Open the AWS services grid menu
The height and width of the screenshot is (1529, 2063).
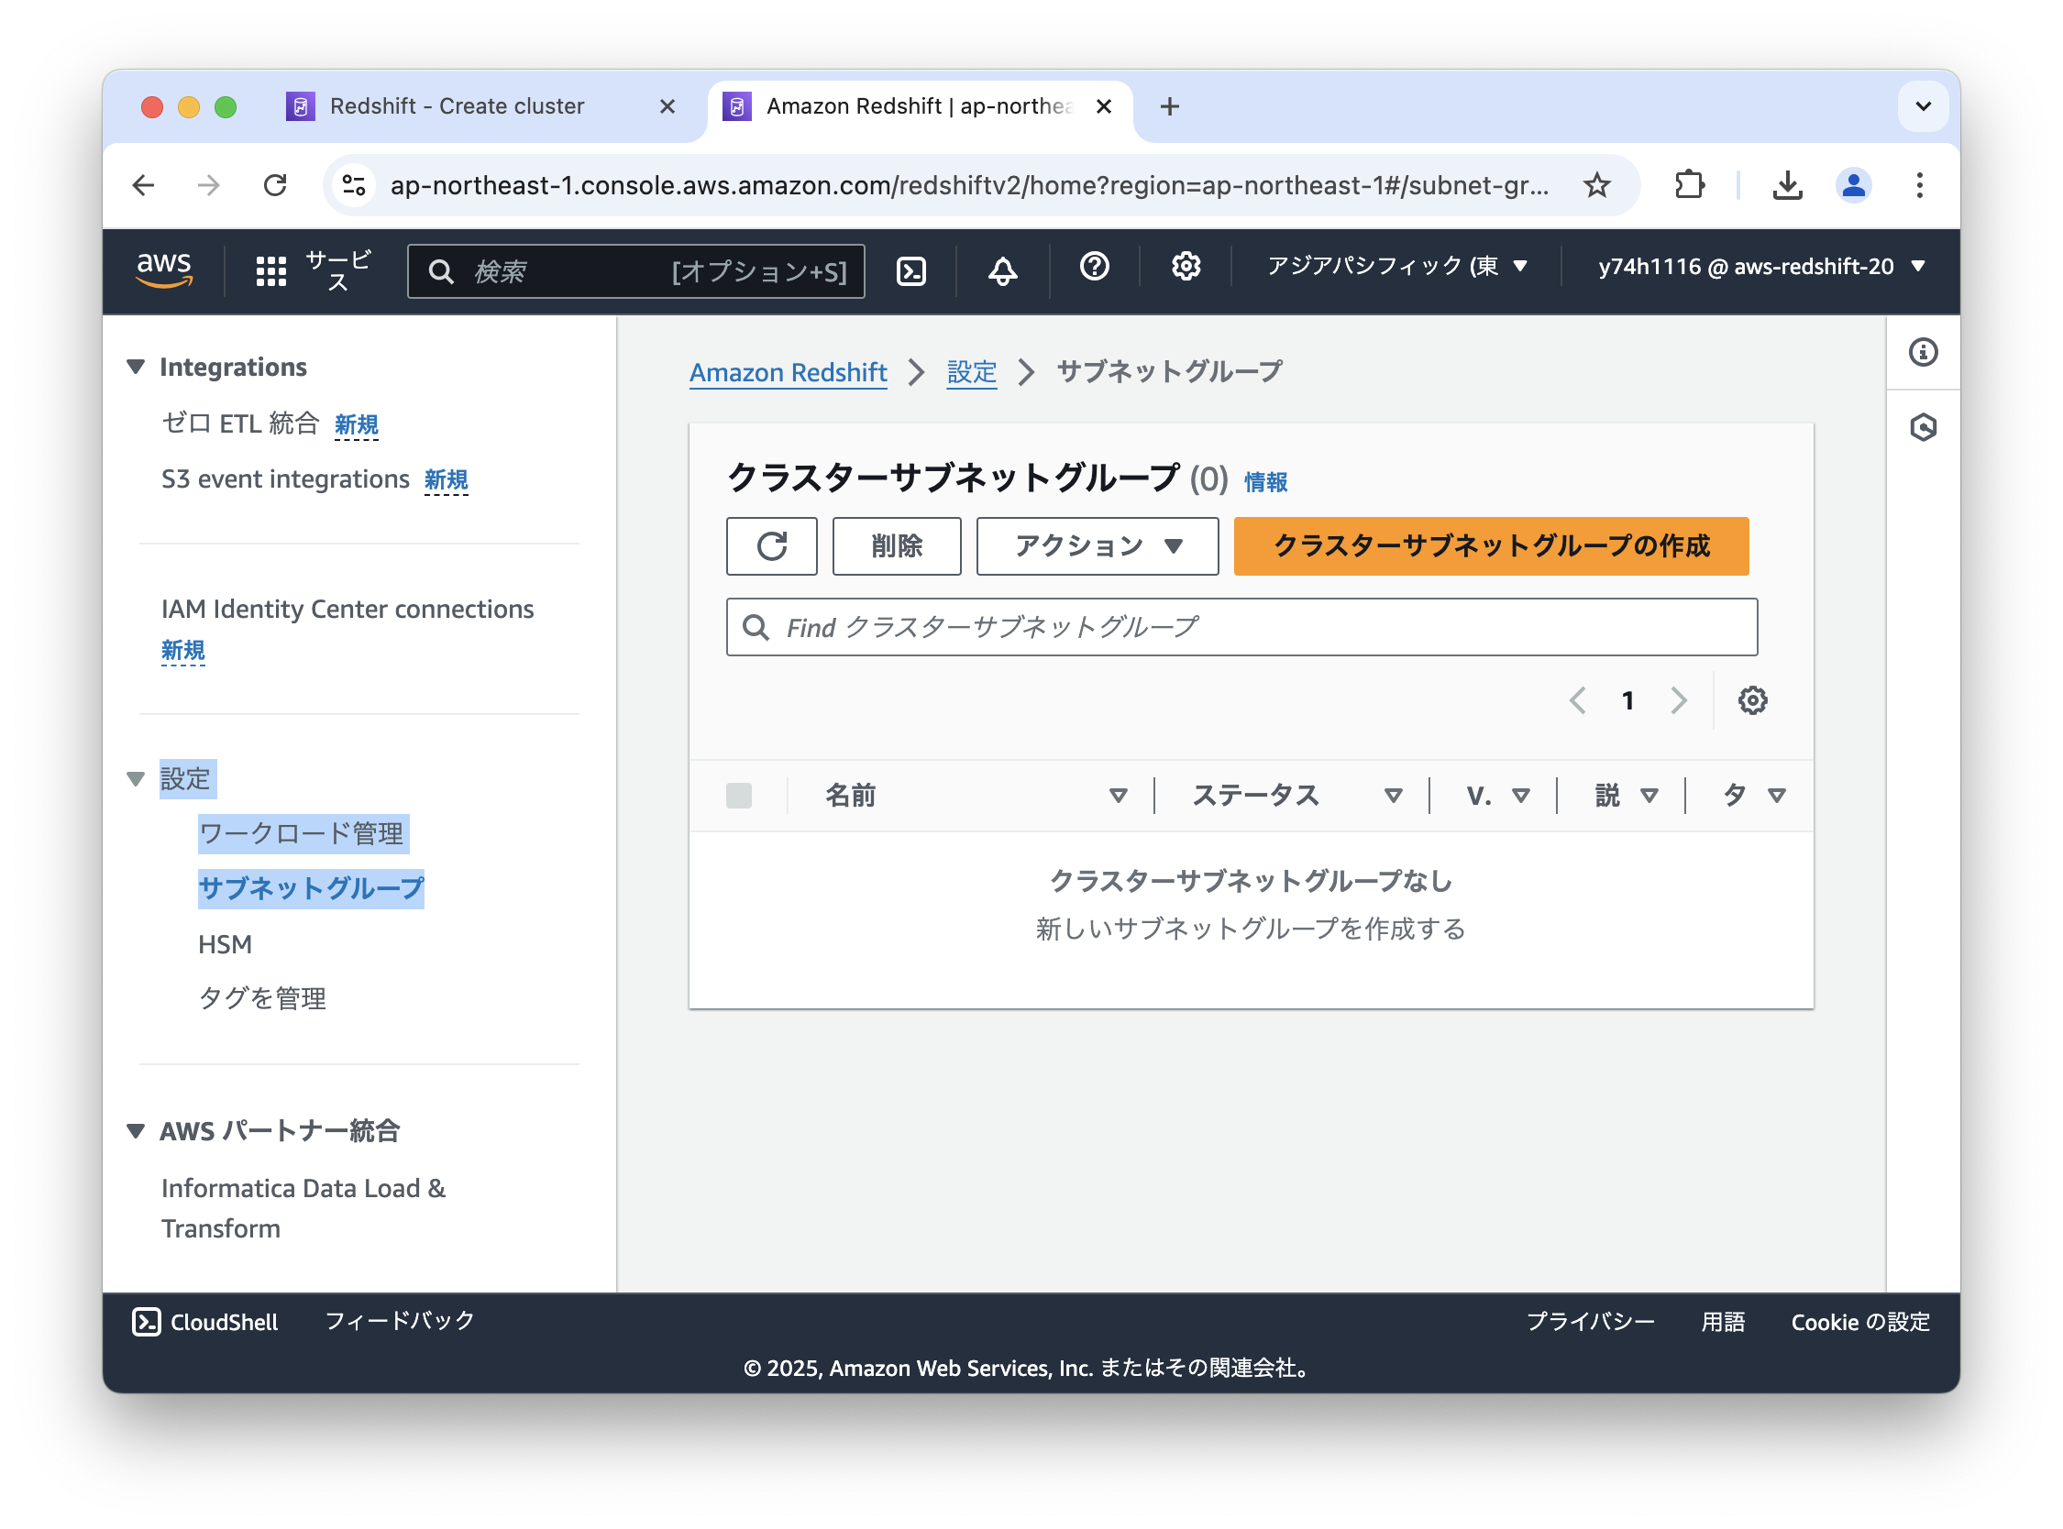[270, 270]
